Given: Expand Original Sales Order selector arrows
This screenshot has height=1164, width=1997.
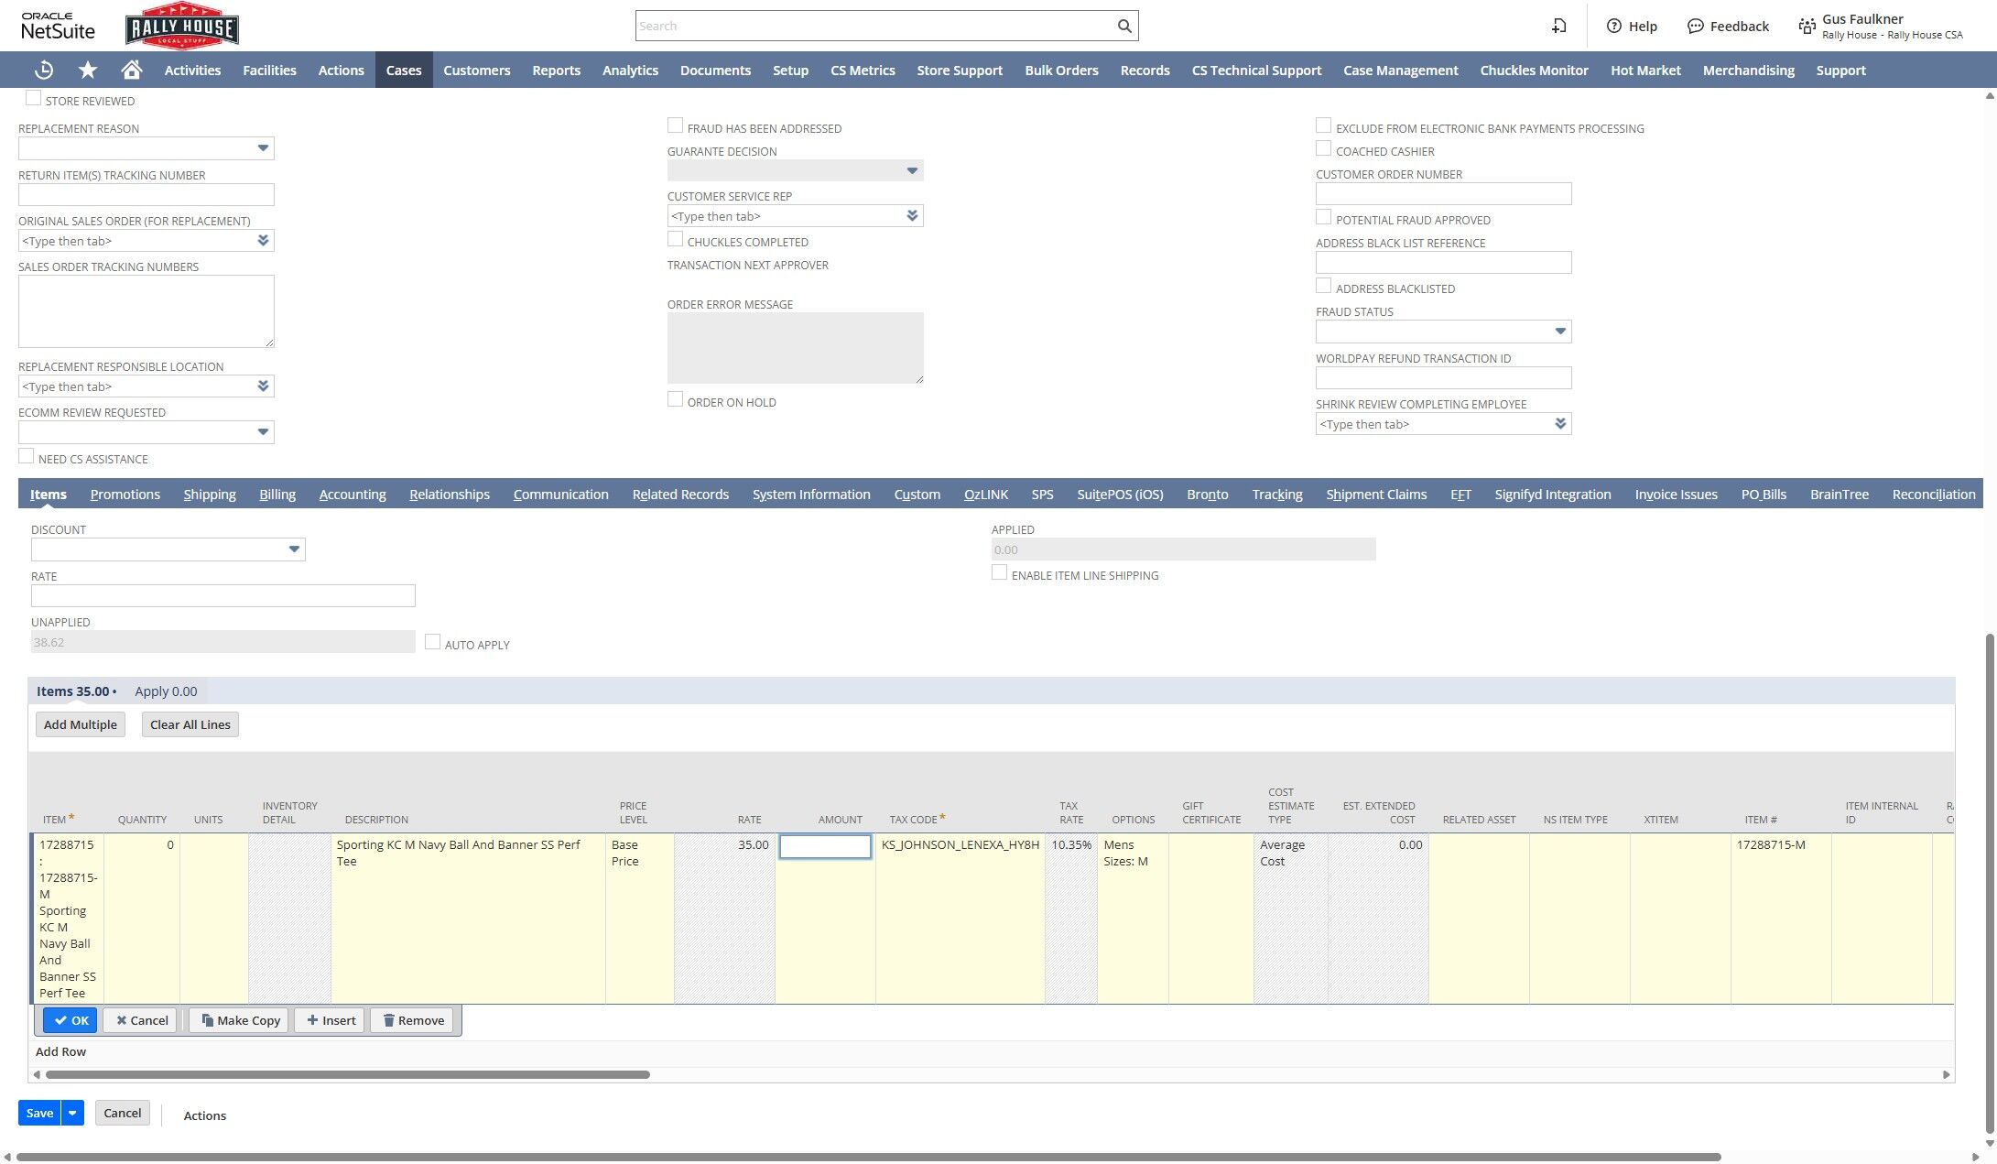Looking at the screenshot, I should pos(263,241).
